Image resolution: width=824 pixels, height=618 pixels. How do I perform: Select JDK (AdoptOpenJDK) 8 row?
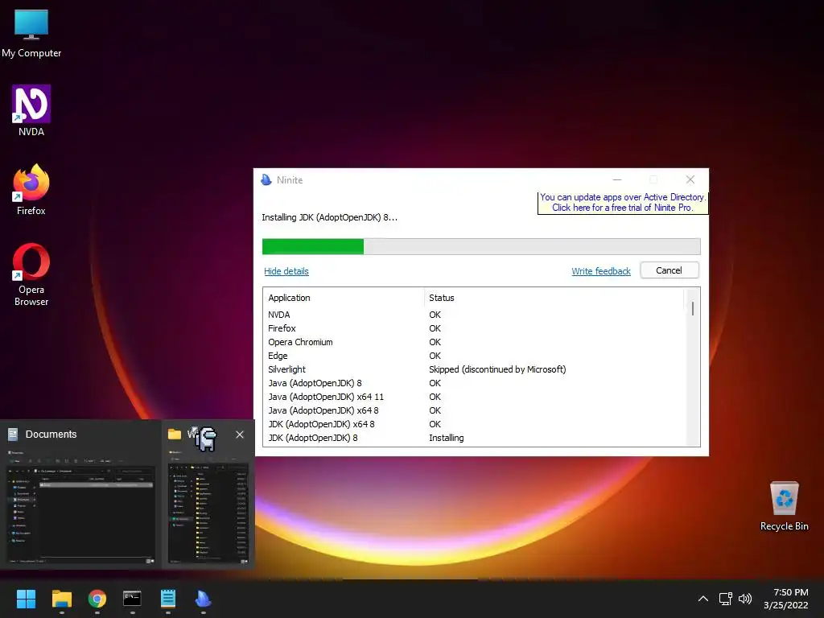tap(475, 438)
